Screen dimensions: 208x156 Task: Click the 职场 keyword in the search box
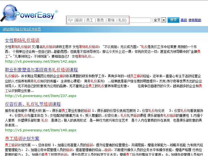(x=111, y=20)
